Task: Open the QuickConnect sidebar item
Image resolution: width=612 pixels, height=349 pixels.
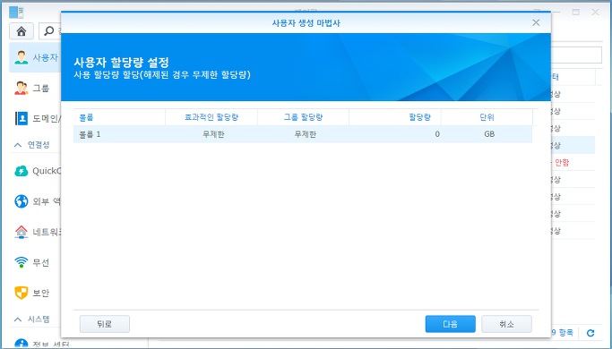Action: pyautogui.click(x=35, y=171)
